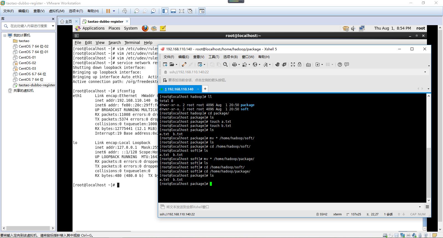Click the Xshell file transfer icon
The width and height of the screenshot is (443, 238).
click(x=244, y=64)
